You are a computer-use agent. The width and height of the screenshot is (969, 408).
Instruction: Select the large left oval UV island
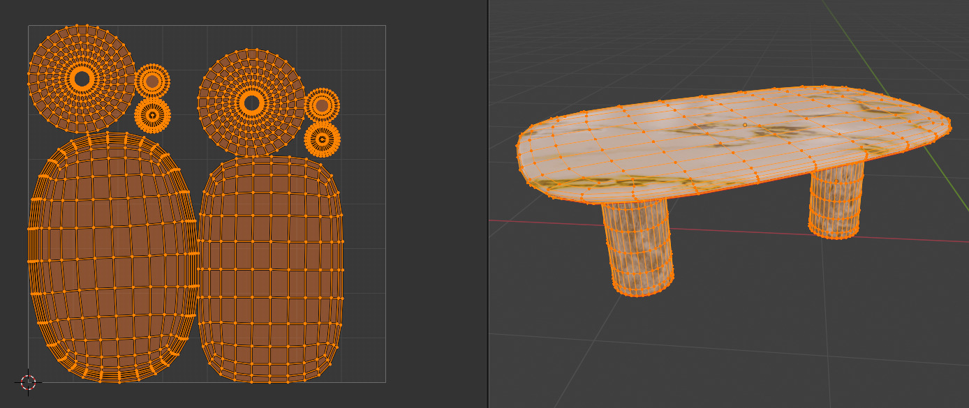click(113, 257)
